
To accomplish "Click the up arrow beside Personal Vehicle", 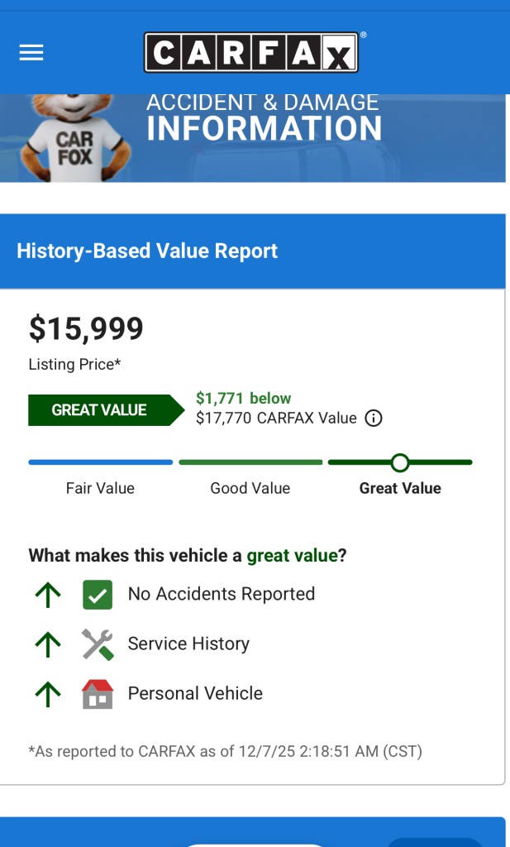I will (x=48, y=694).
